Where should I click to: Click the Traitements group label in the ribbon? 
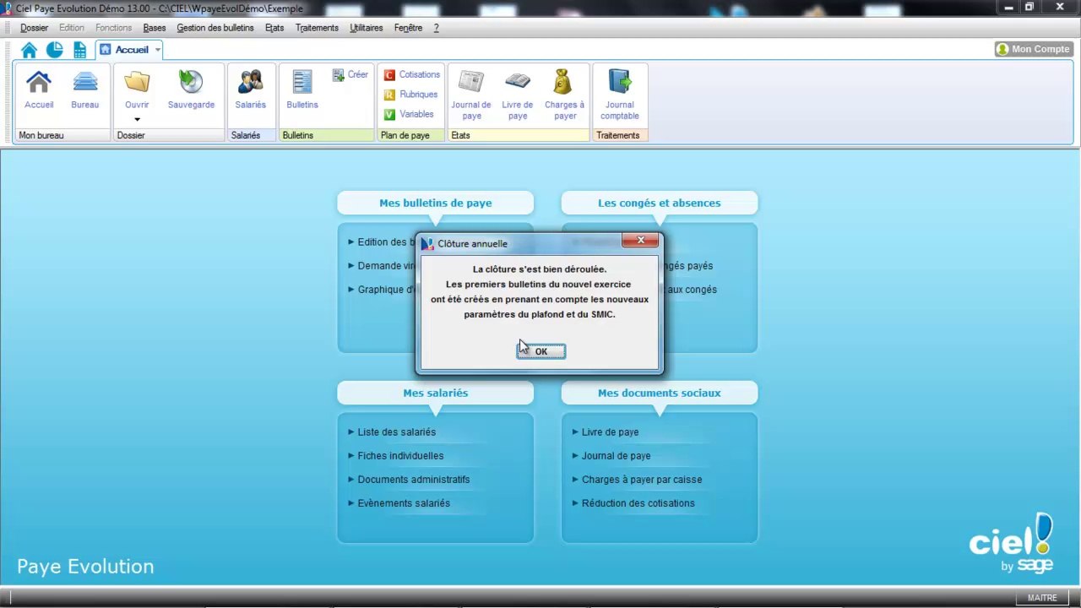pyautogui.click(x=618, y=135)
